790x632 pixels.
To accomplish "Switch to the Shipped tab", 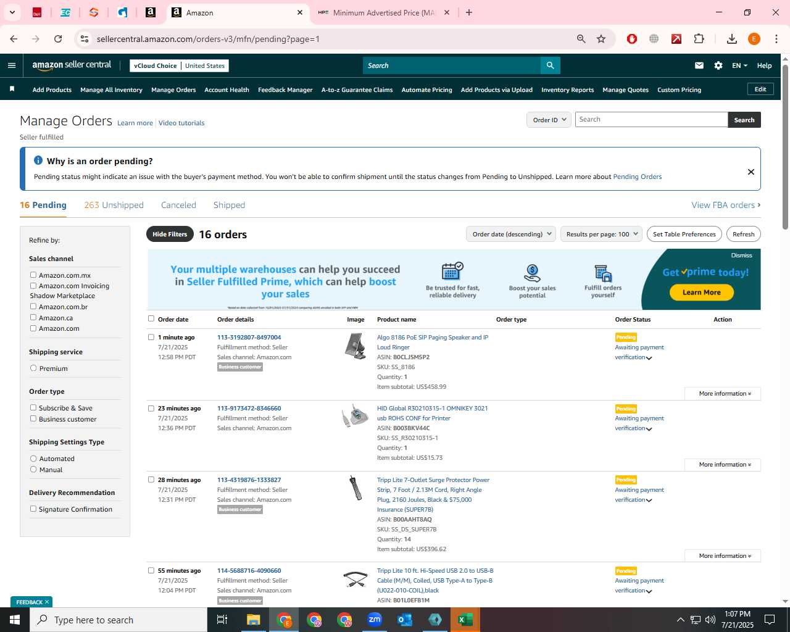I will (229, 205).
